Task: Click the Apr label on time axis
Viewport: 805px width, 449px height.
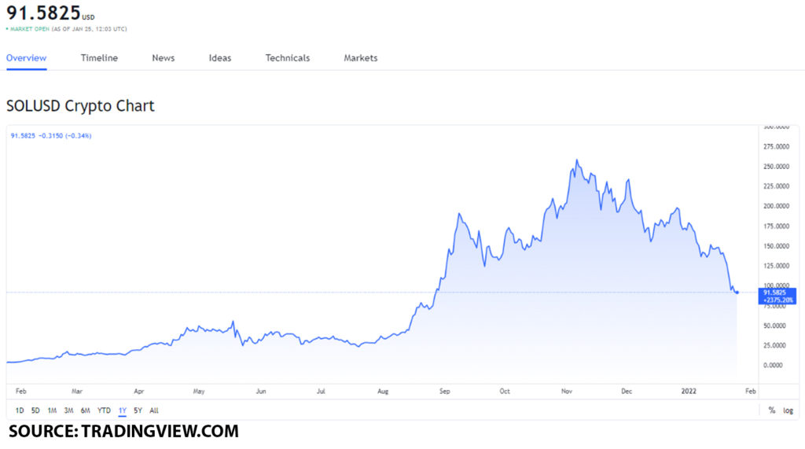Action: click(x=139, y=392)
